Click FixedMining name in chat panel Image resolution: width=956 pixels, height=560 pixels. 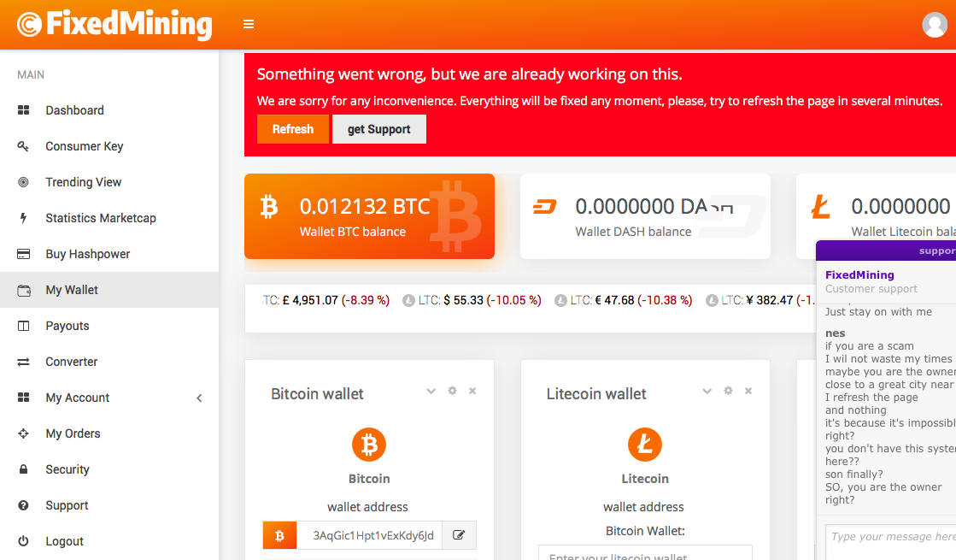click(859, 275)
